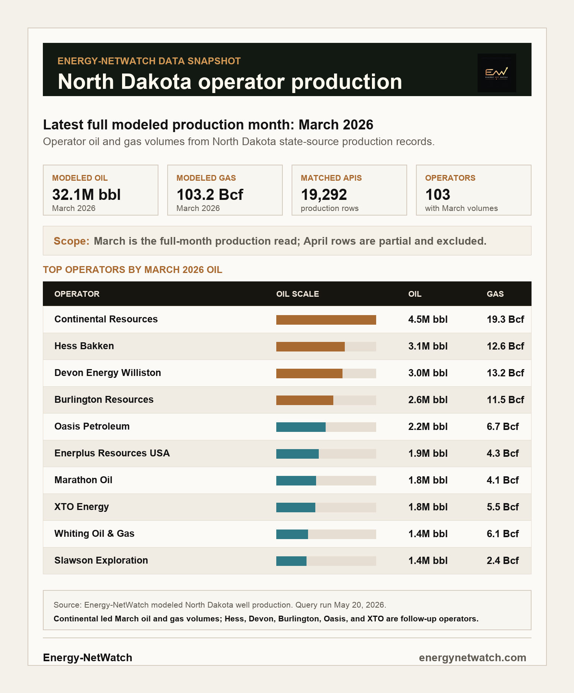The width and height of the screenshot is (574, 693).
Task: Select the ENERGY-NETWATCH DATA SNAPSHOT label
Action: [x=149, y=61]
